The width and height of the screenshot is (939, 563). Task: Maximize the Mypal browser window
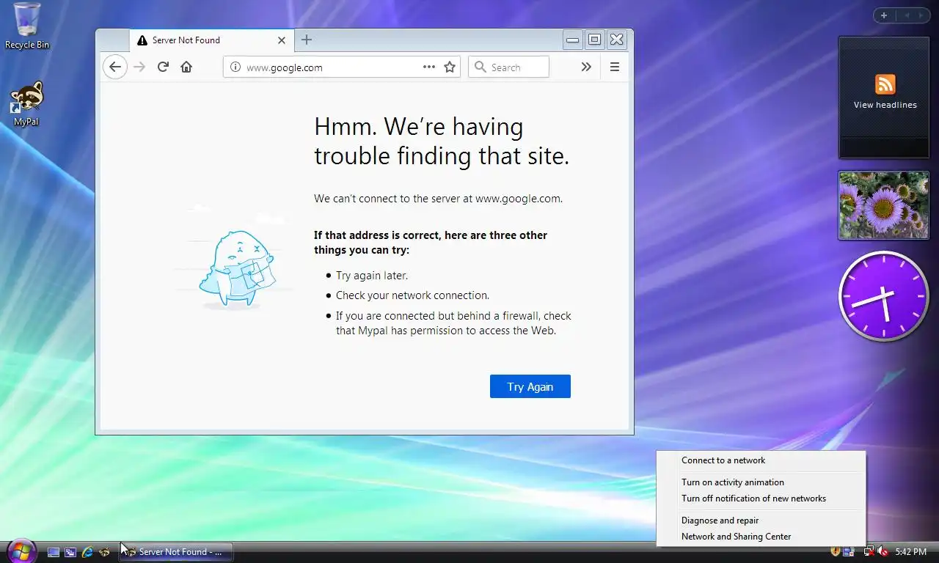click(x=595, y=40)
